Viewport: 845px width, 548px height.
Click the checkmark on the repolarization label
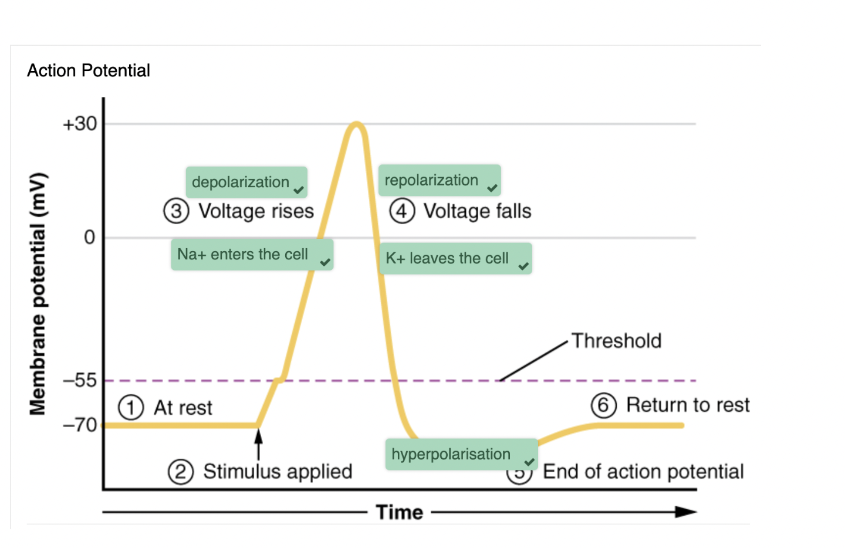pyautogui.click(x=492, y=188)
